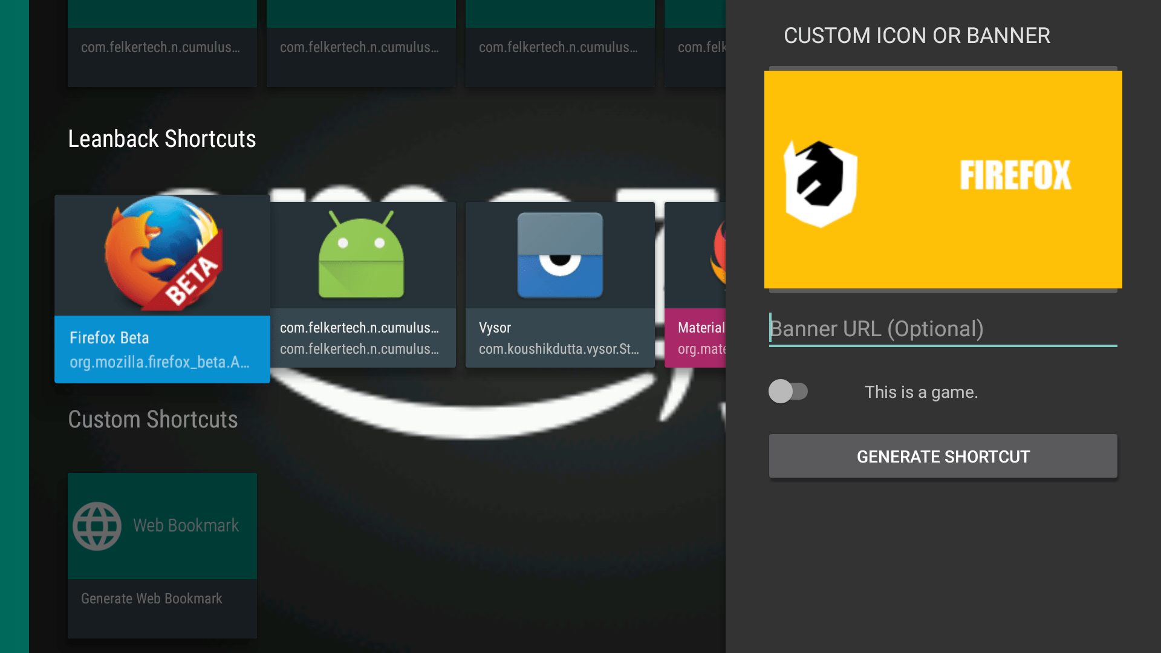Toggle the 'This is a game' switch
Screen dimensions: 1161x653
pos(788,391)
